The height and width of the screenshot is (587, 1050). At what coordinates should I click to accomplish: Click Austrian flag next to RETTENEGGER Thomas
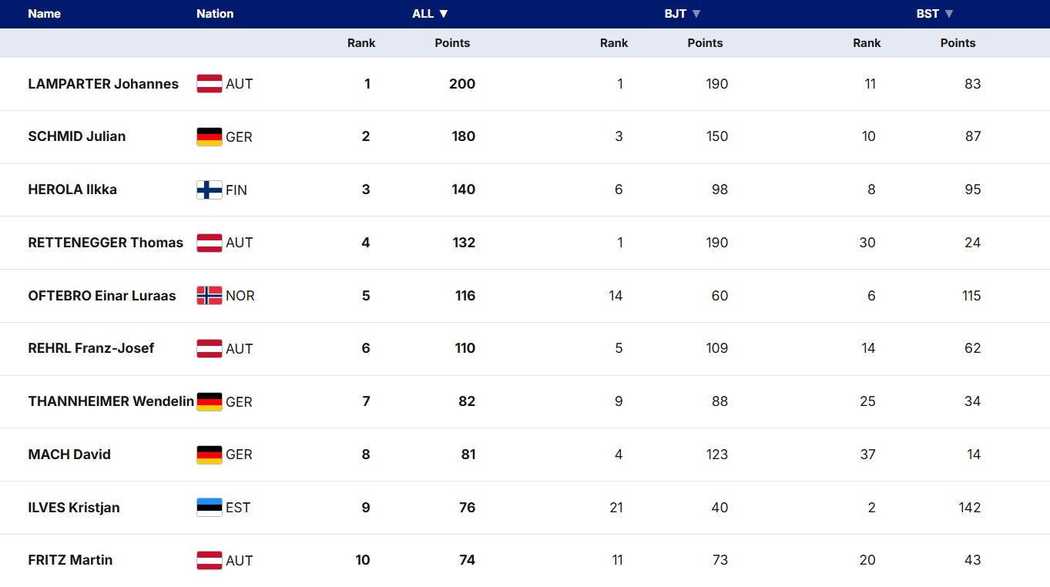coord(210,243)
